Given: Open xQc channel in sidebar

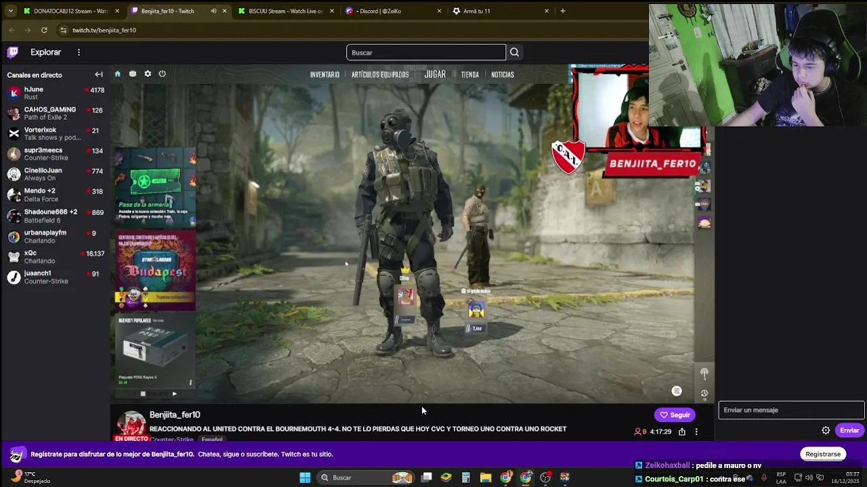Looking at the screenshot, I should point(56,256).
